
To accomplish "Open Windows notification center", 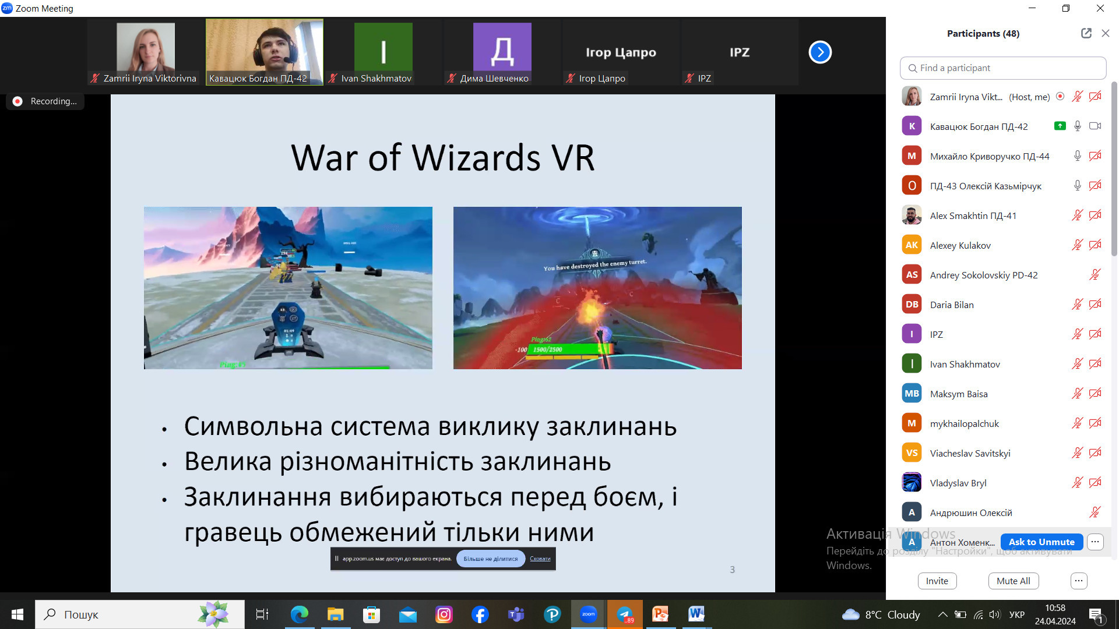I will pos(1096,614).
